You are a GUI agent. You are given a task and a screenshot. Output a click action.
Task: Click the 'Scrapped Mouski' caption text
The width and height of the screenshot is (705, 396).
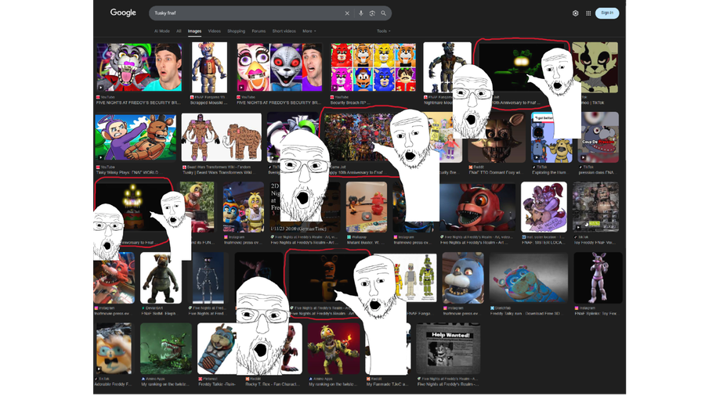(208, 103)
